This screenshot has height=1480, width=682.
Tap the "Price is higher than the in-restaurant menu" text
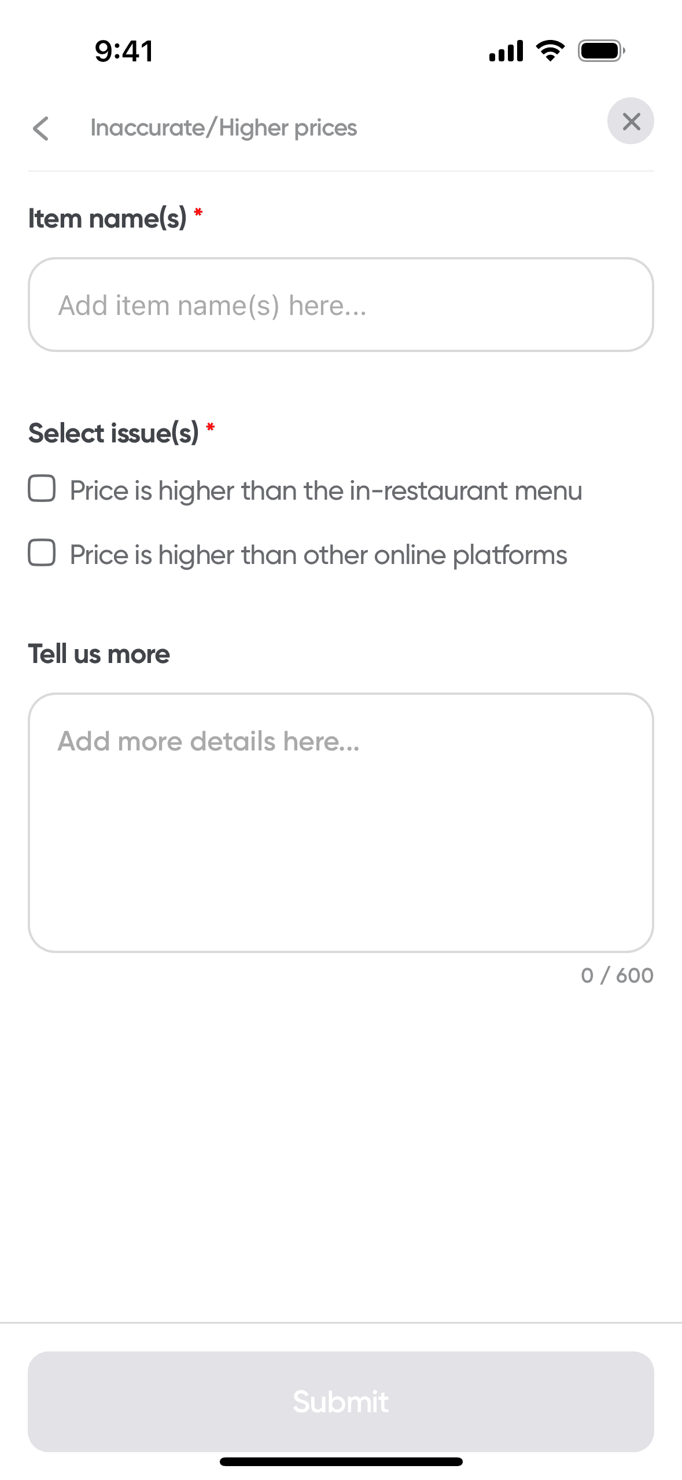pyautogui.click(x=326, y=491)
